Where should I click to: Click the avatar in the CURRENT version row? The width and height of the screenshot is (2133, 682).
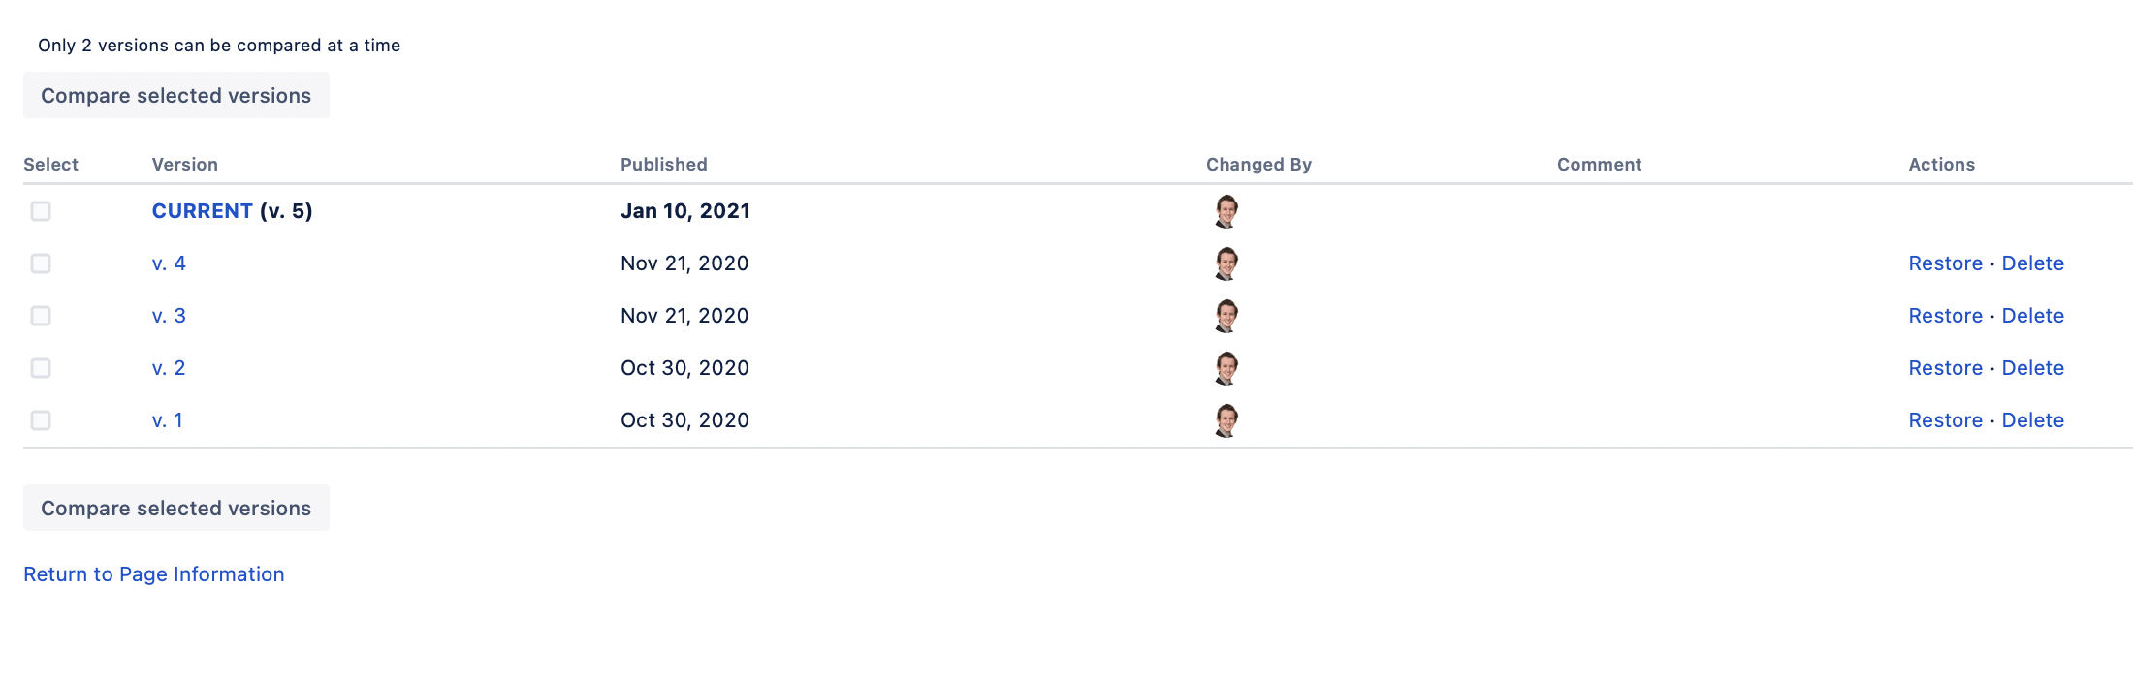(1227, 210)
